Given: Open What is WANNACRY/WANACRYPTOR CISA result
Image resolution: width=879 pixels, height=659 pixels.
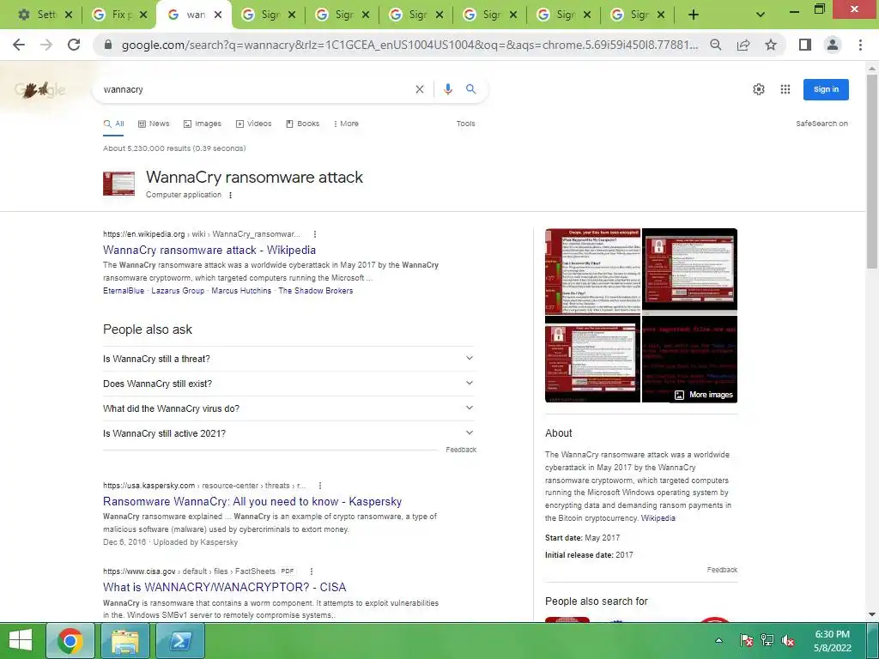Looking at the screenshot, I should pyautogui.click(x=224, y=587).
